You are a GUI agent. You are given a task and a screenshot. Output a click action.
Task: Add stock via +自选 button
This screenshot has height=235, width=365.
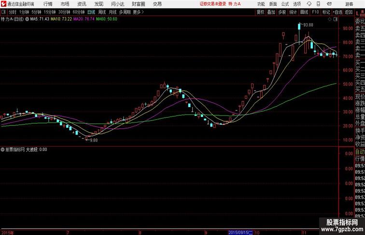337,12
